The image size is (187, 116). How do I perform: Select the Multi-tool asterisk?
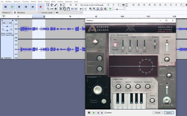coord(55,9)
